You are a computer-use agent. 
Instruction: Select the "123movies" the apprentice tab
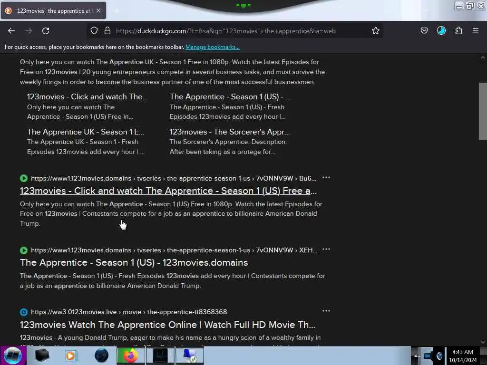(x=53, y=10)
